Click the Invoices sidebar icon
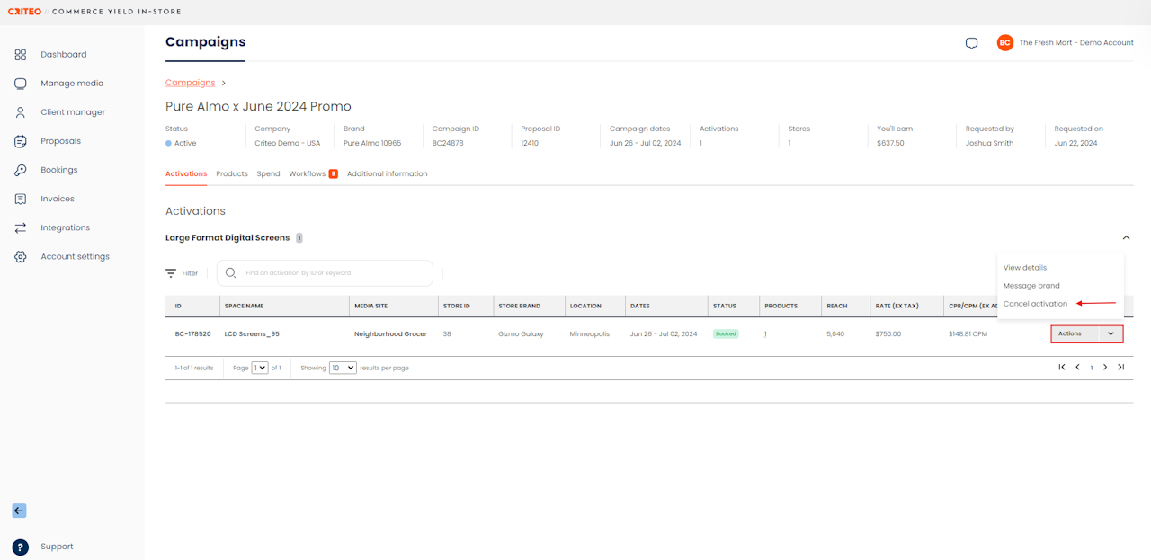1151x560 pixels. pyautogui.click(x=20, y=199)
